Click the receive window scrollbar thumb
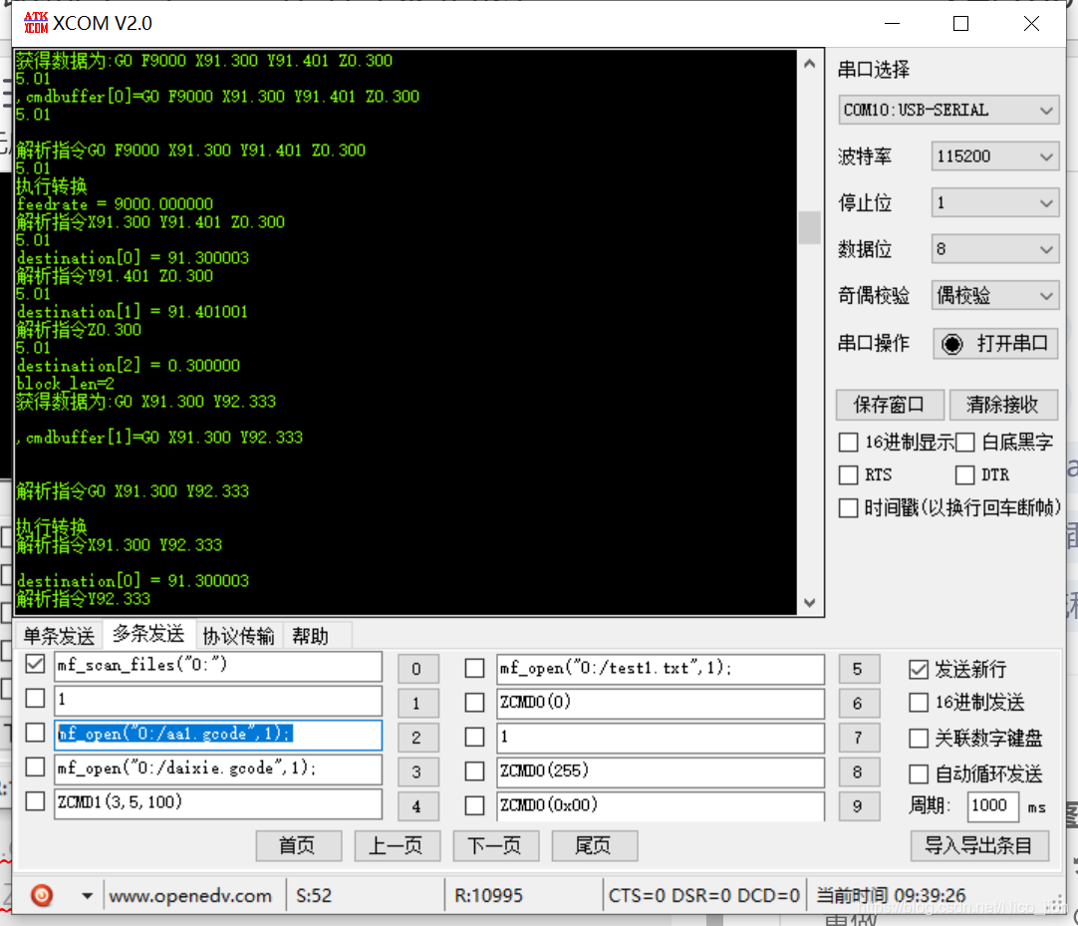 pyautogui.click(x=810, y=227)
